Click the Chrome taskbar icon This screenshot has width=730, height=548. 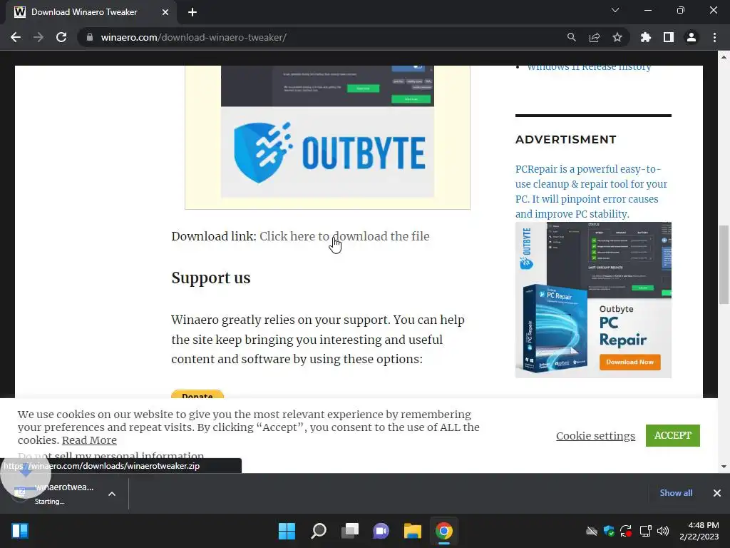[443, 531]
